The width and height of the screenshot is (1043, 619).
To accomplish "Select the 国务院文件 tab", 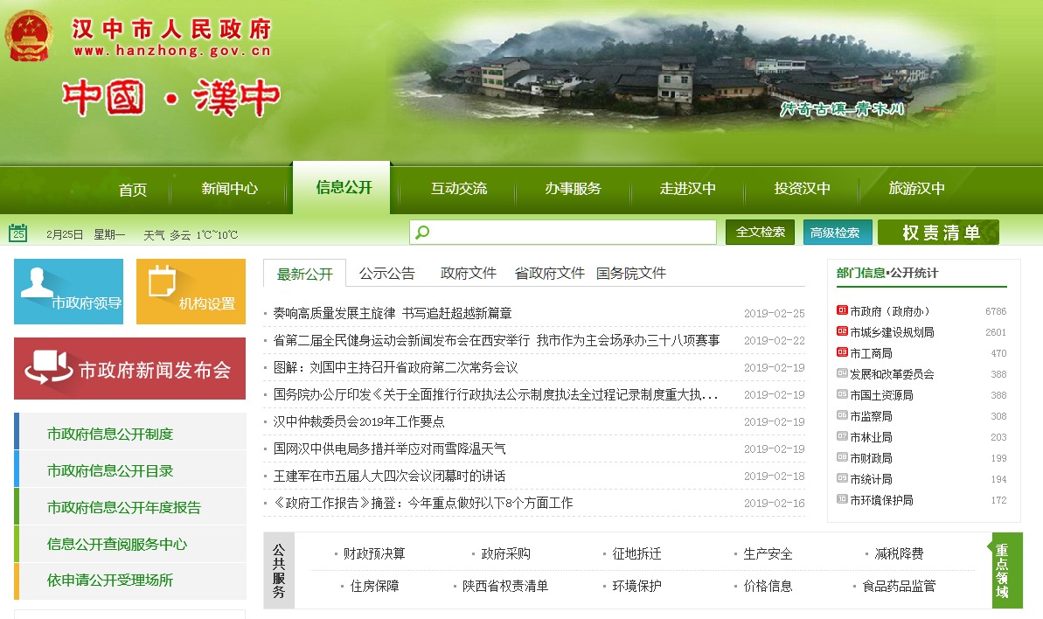I will click(630, 273).
